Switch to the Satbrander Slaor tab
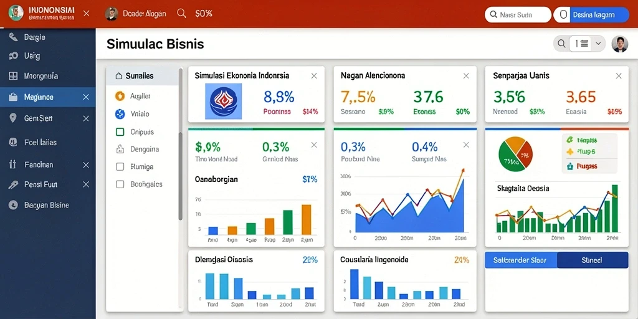Image resolution: width=638 pixels, height=319 pixels. click(x=520, y=260)
